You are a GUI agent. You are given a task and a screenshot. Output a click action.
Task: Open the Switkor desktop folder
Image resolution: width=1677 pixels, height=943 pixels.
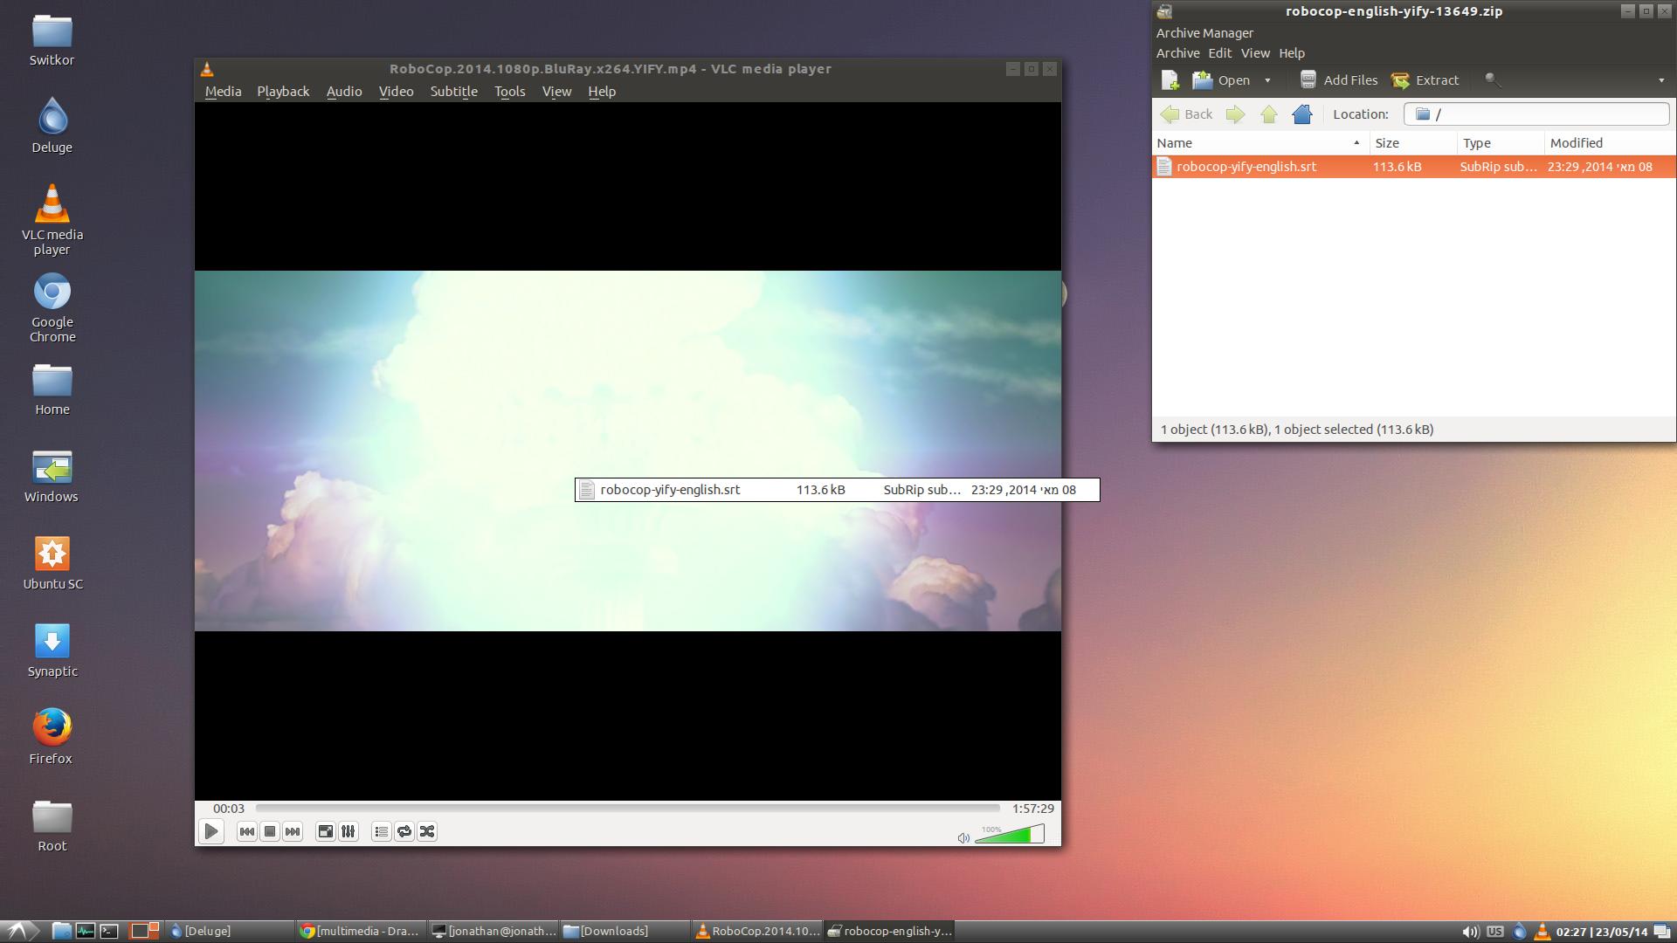pos(52,40)
